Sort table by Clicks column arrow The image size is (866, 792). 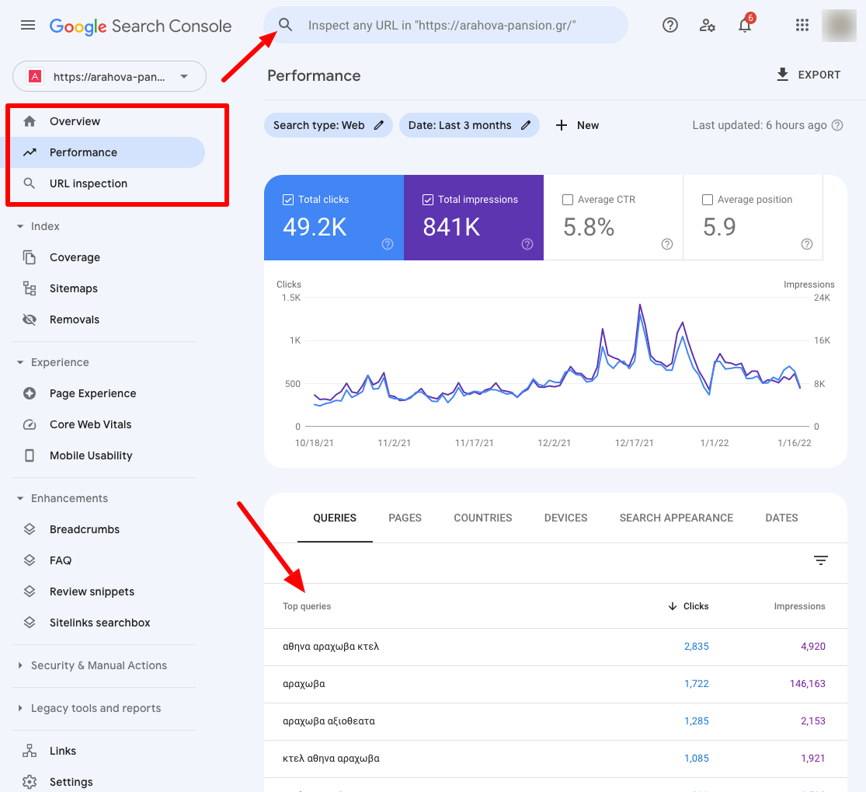[672, 606]
